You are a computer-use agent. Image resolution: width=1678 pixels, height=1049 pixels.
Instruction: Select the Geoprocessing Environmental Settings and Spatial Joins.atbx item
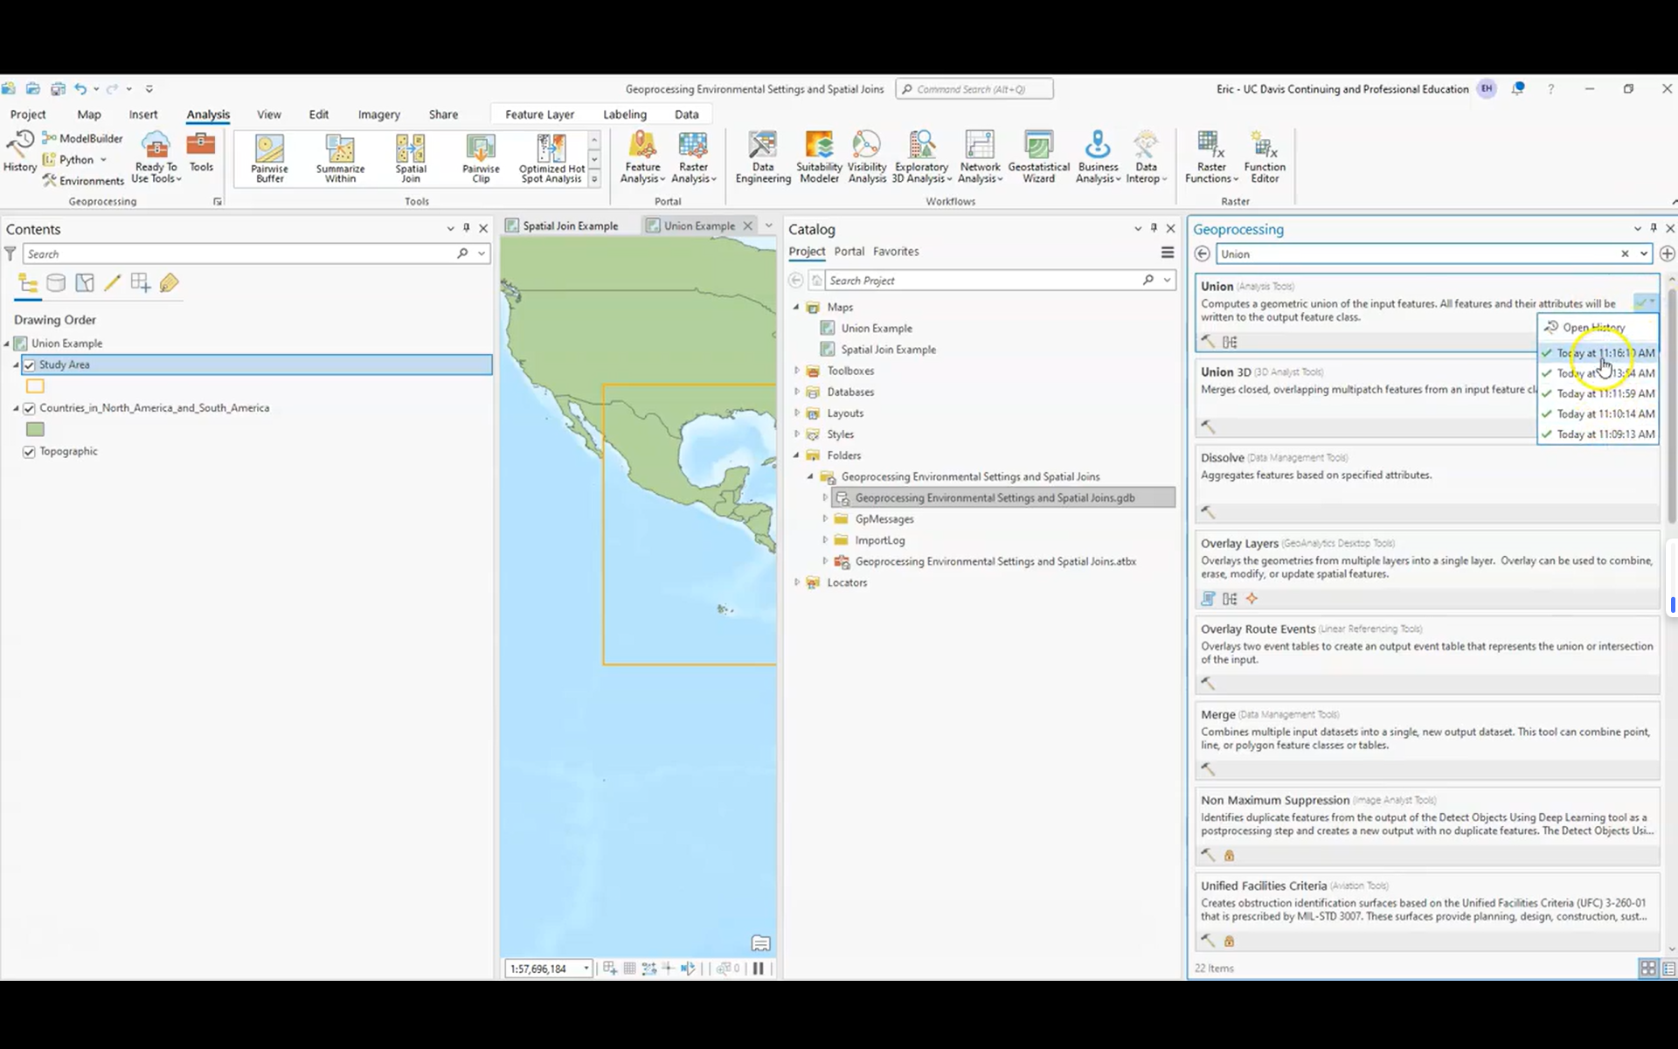click(x=995, y=561)
